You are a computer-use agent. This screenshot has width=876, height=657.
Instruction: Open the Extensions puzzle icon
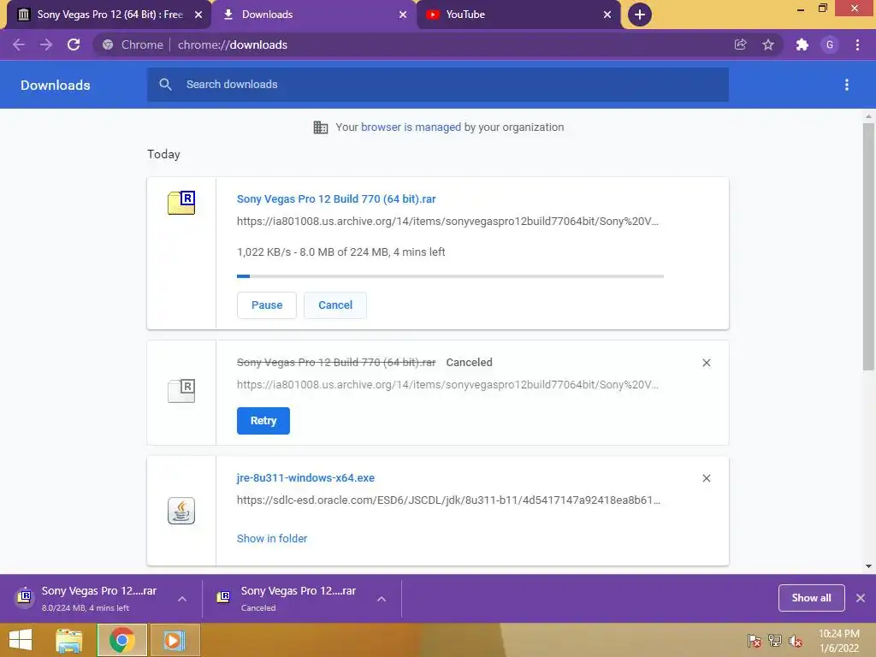coord(802,44)
